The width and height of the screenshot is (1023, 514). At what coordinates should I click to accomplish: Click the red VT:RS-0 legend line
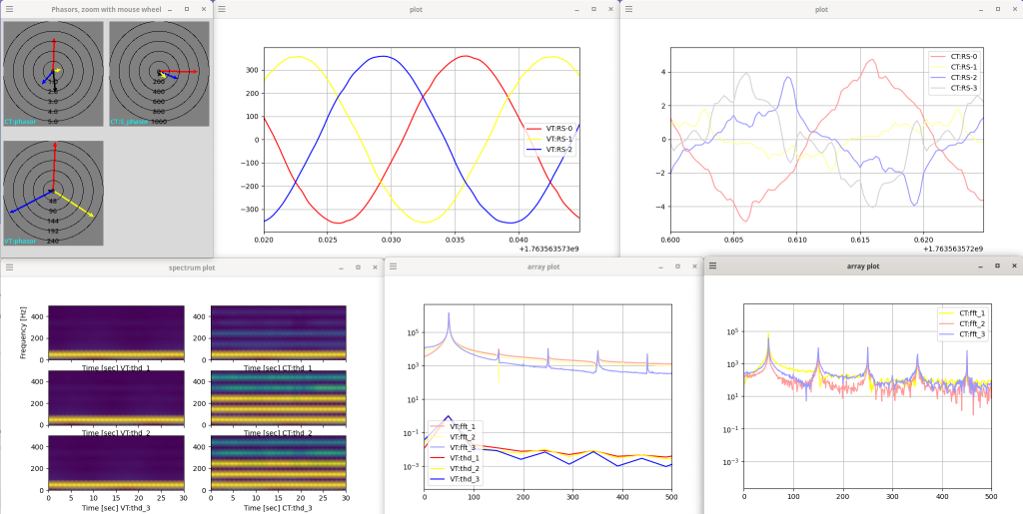534,128
